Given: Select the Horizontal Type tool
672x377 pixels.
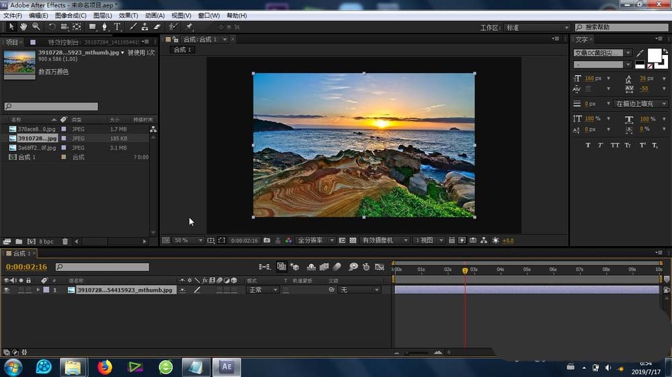Looking at the screenshot, I should pos(117,27).
